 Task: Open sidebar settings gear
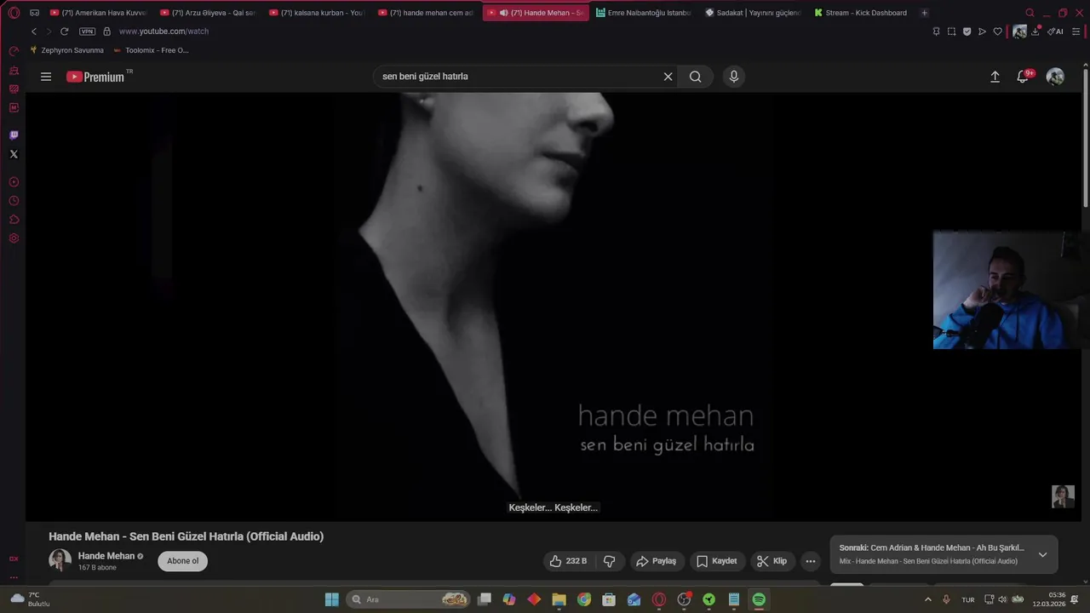point(14,238)
